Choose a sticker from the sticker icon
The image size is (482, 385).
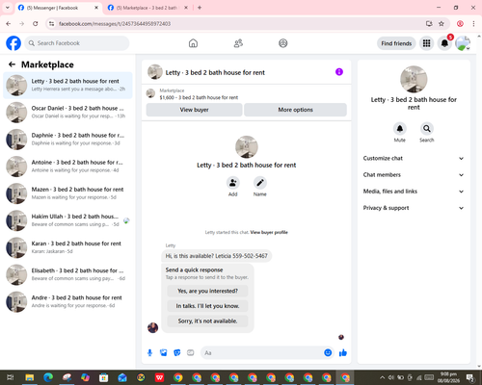point(177,353)
